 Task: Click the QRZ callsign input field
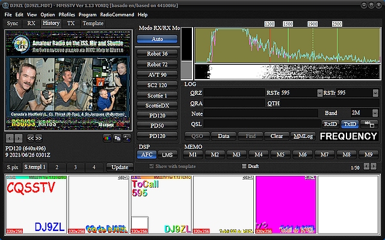pos(234,93)
